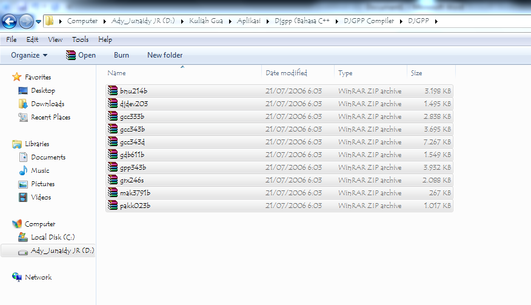Open Documents library
The width and height of the screenshot is (531, 305).
48,157
